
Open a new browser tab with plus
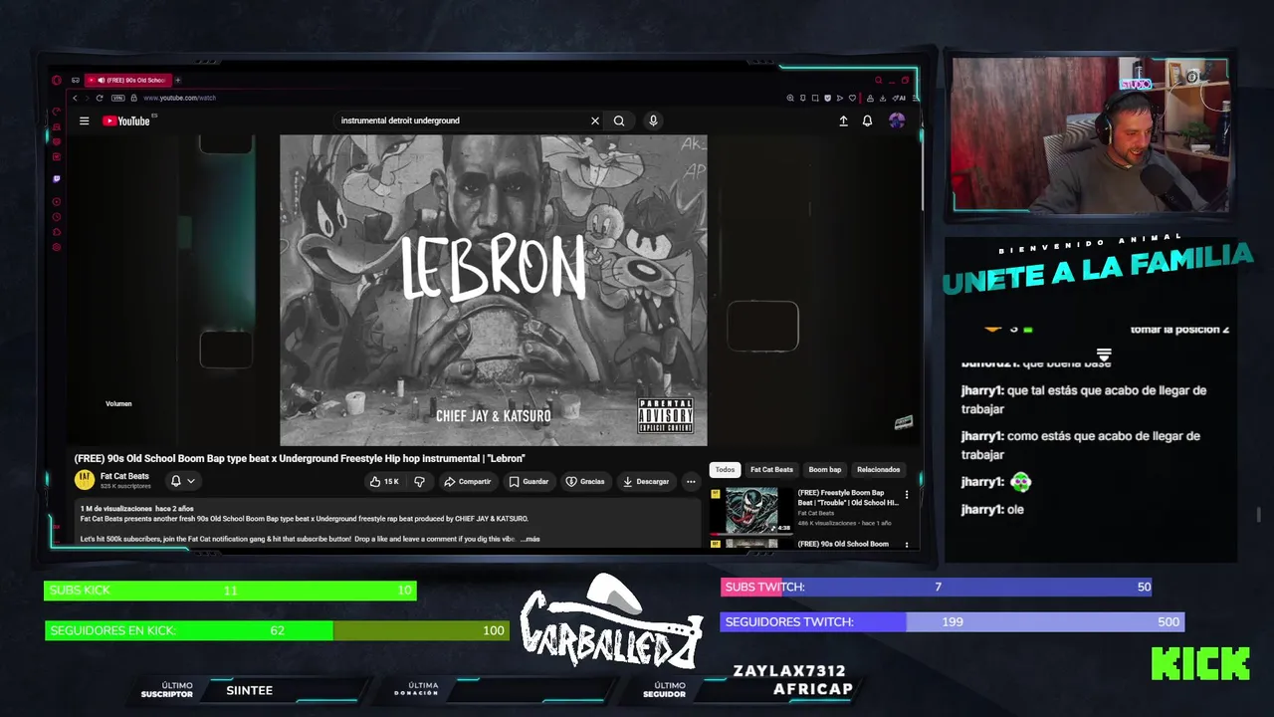178,80
